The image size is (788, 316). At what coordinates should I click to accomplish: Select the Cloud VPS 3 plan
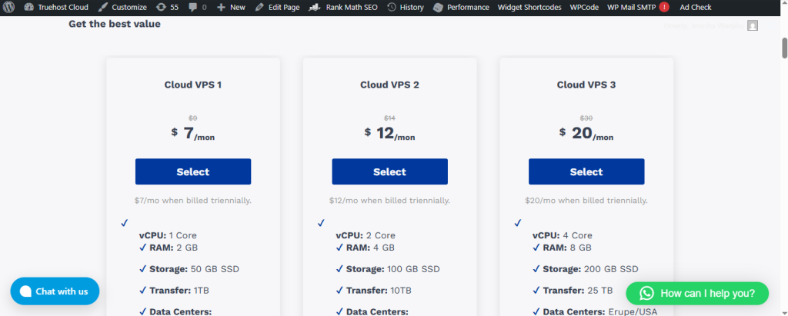[586, 171]
